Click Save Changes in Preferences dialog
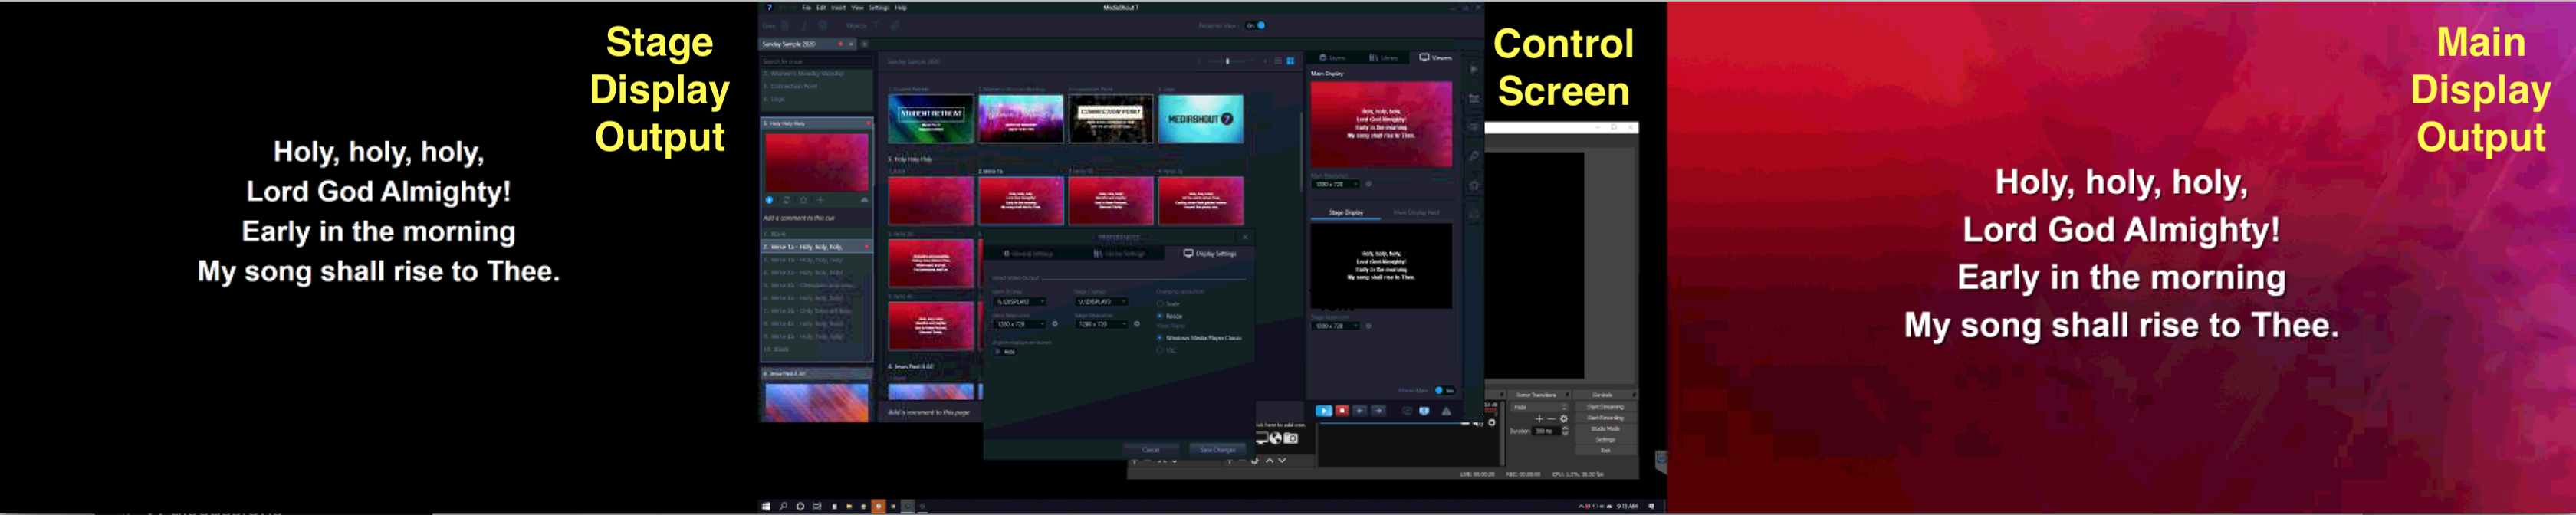The height and width of the screenshot is (515, 2576). [x=1217, y=450]
